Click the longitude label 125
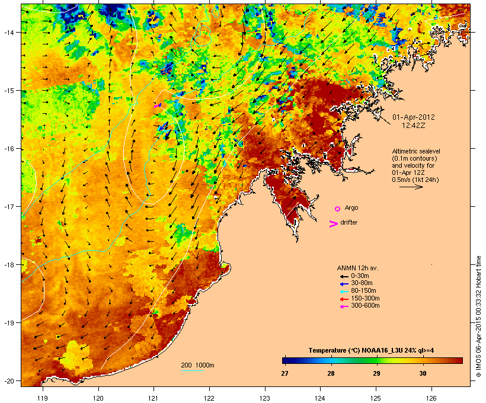 coord(376,398)
